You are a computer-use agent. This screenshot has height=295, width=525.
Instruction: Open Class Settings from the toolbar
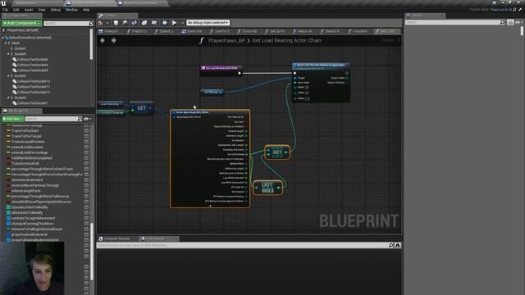[x=144, y=23]
